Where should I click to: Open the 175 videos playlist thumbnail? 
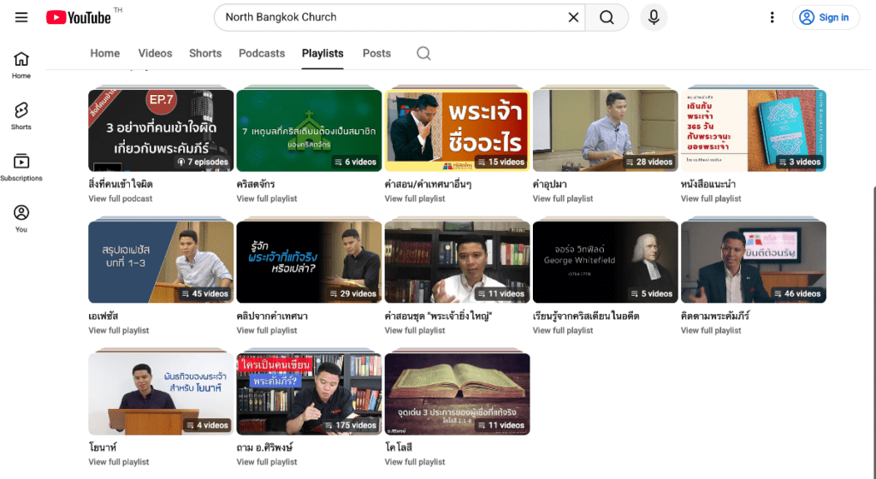[x=309, y=393]
